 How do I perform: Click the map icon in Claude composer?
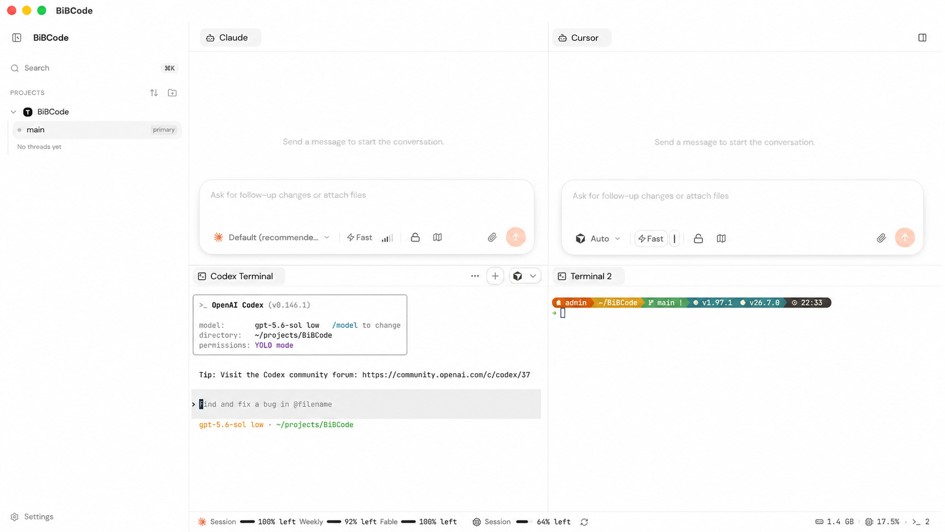[437, 237]
